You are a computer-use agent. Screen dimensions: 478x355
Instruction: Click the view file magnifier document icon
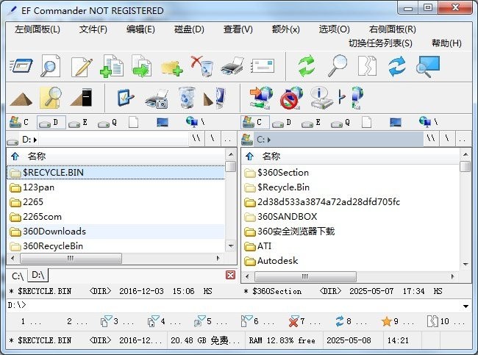coord(51,66)
